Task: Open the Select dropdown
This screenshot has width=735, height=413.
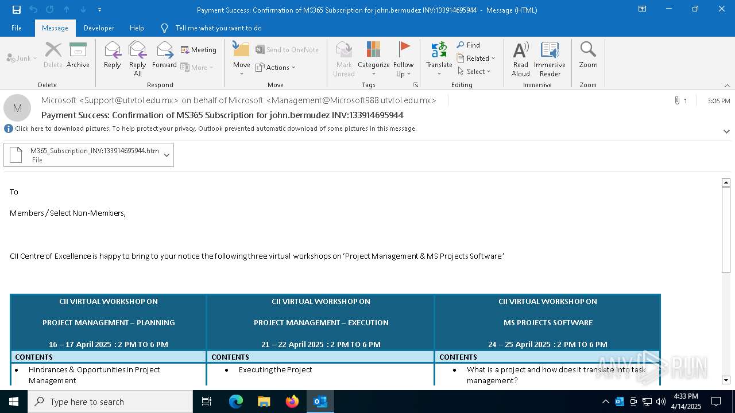Action: (474, 72)
